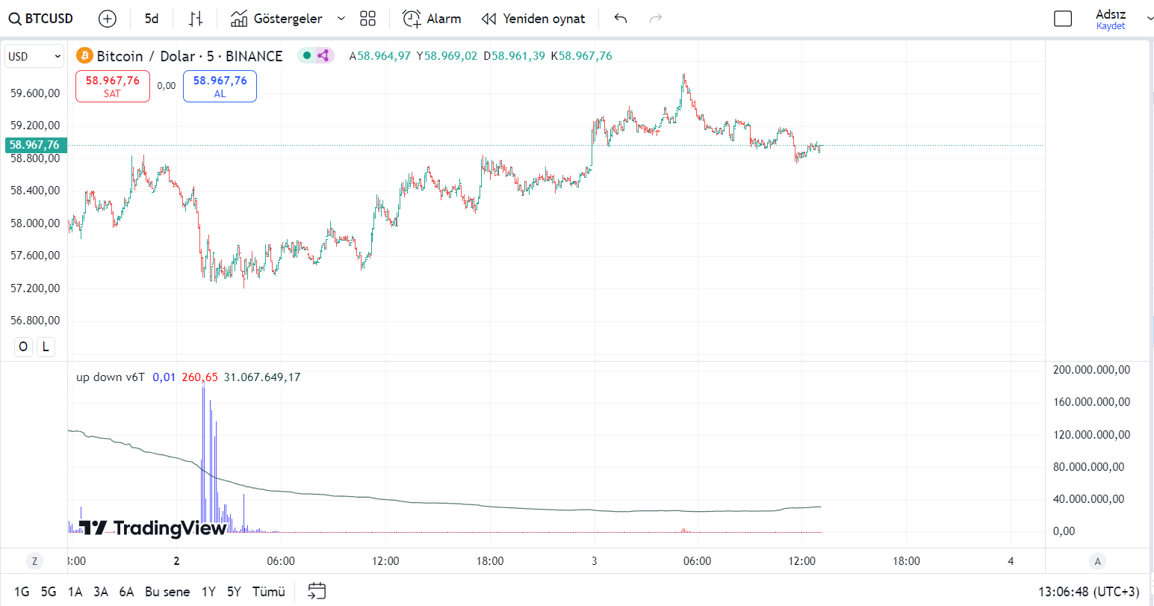Screen dimensions: 1154x606
Task: Create an Alarm from the toolbar
Action: point(432,19)
